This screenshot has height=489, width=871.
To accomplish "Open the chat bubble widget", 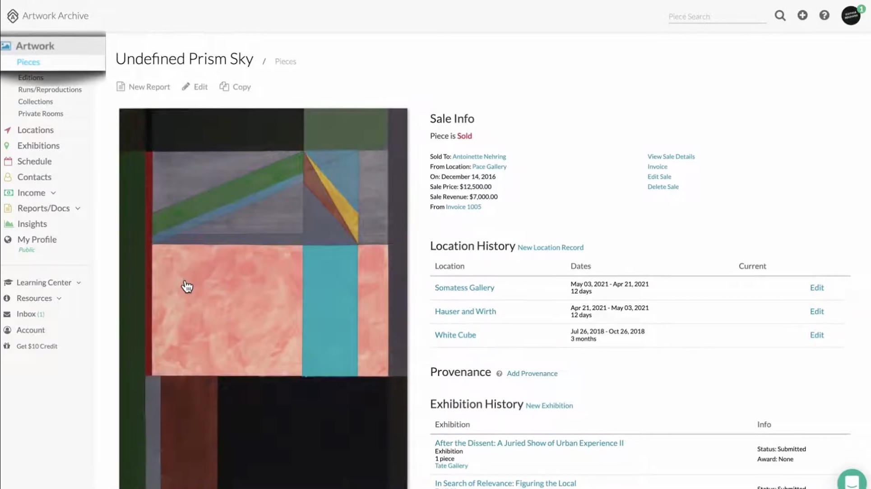I will click(852, 481).
